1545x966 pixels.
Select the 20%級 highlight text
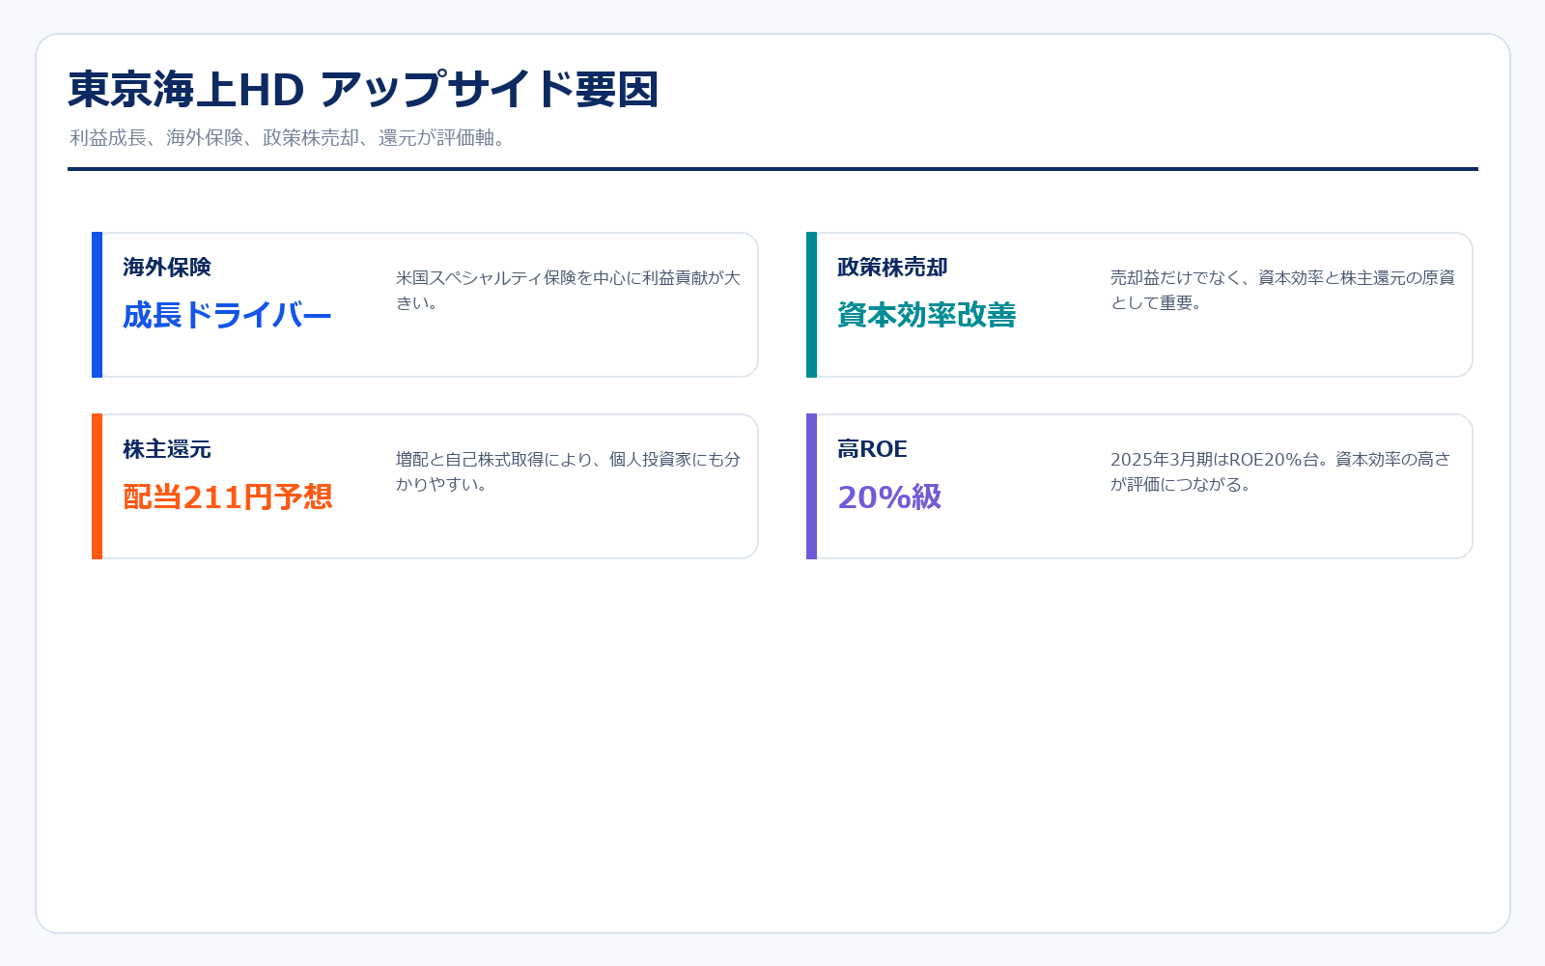[889, 497]
